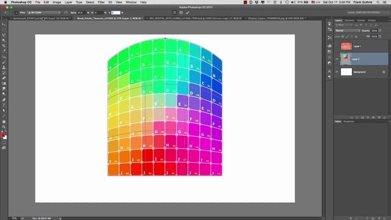Create a new layer from Layers panel
Image resolution: width=391 pixels, height=220 pixels.
379,117
